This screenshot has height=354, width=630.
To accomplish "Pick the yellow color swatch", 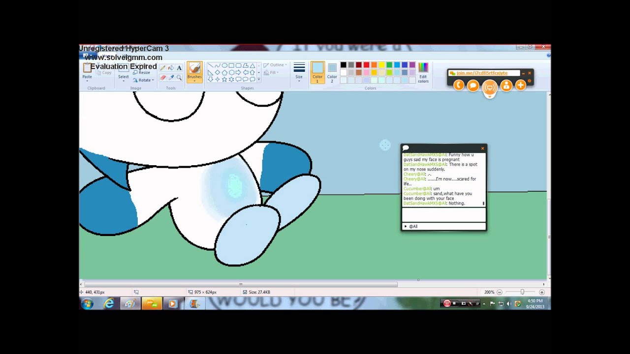I will pos(381,65).
